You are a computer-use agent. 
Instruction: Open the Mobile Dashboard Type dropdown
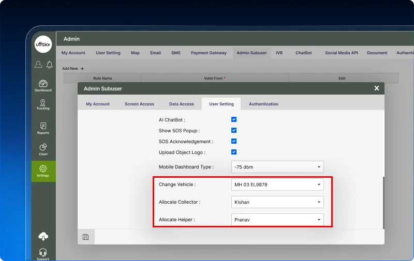pyautogui.click(x=277, y=167)
